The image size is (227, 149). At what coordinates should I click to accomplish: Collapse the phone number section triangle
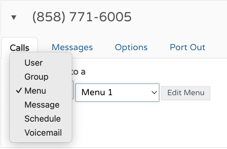[x=13, y=17]
